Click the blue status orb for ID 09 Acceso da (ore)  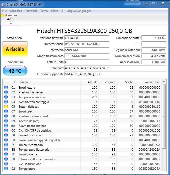pyautogui.click(x=6, y=121)
